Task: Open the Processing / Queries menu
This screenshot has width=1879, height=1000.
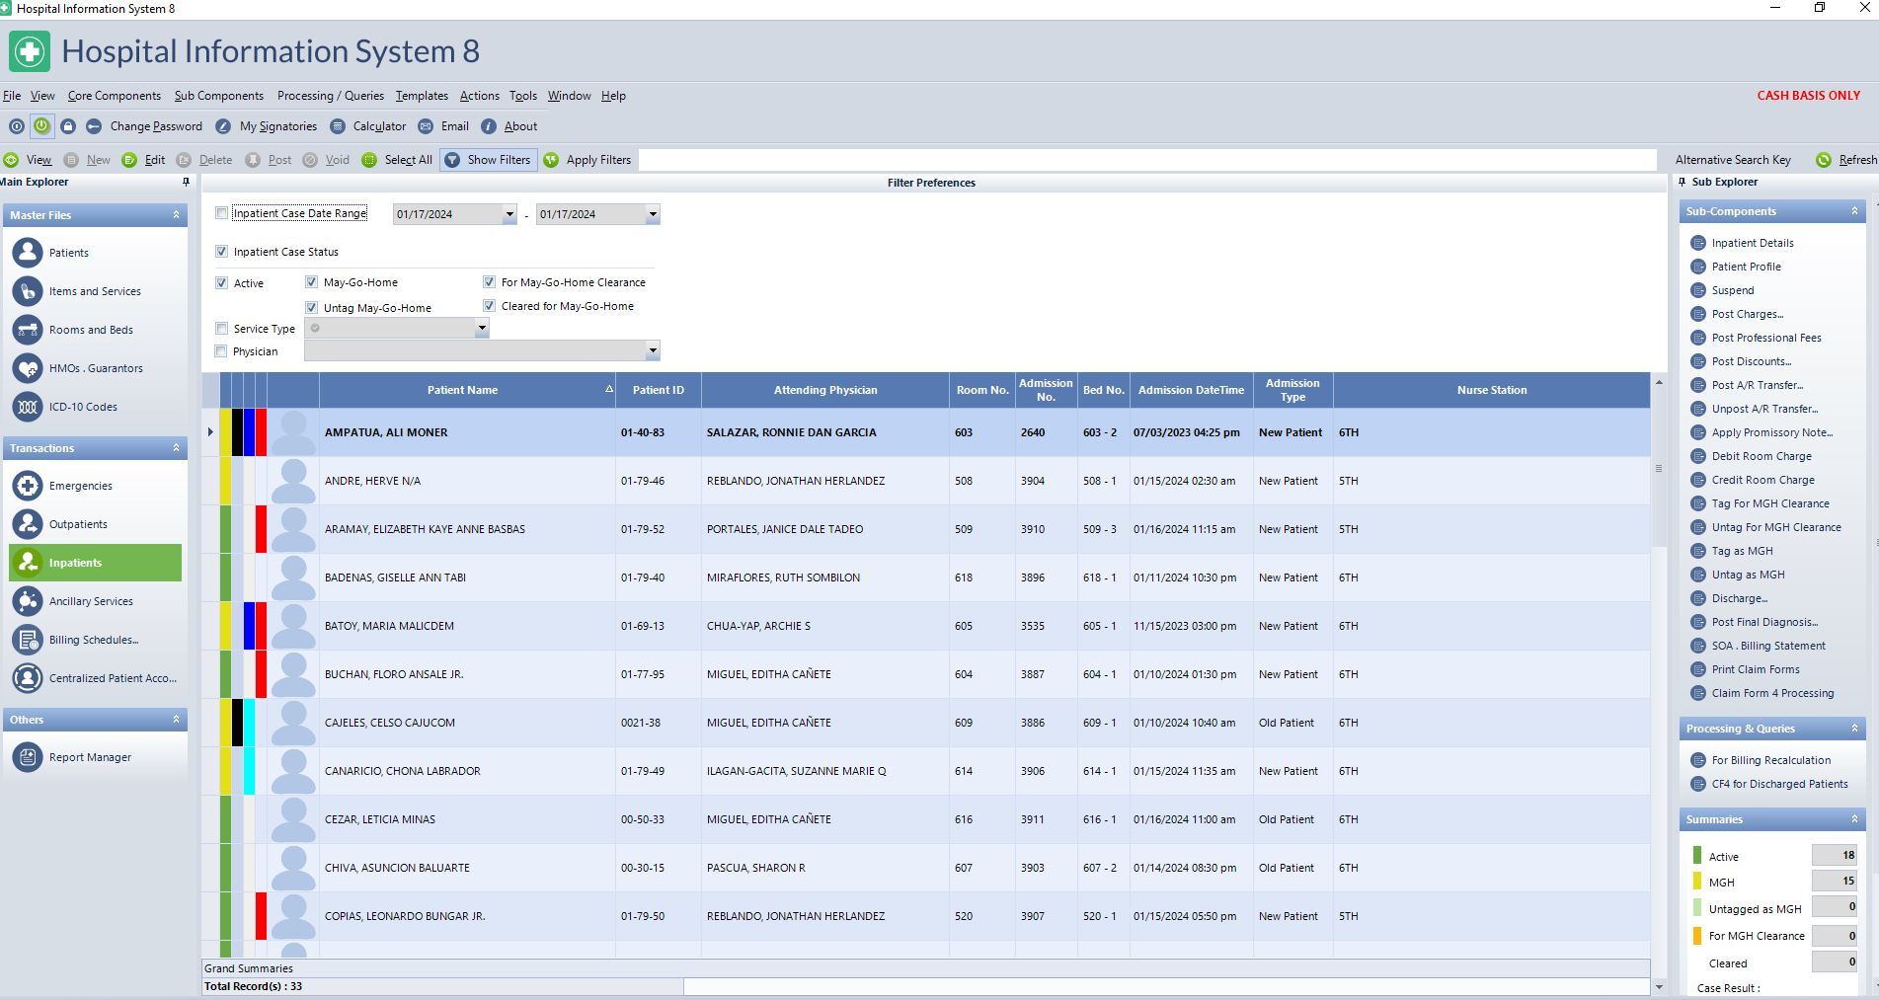Action: click(x=331, y=96)
